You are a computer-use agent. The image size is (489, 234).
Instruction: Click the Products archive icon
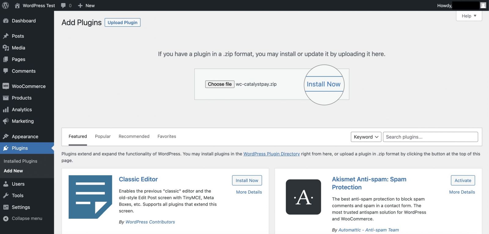pyautogui.click(x=6, y=98)
